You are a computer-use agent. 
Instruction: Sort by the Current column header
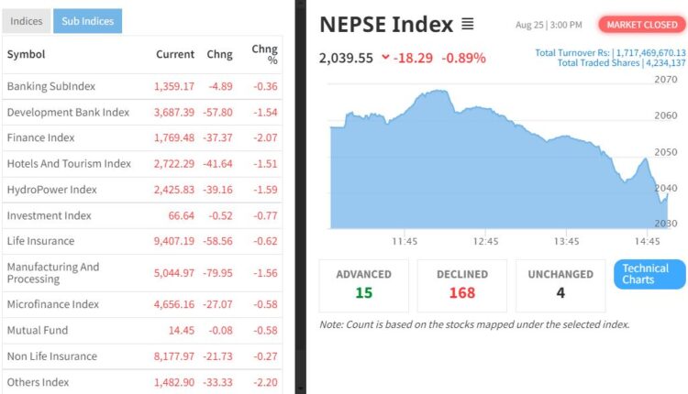[174, 55]
